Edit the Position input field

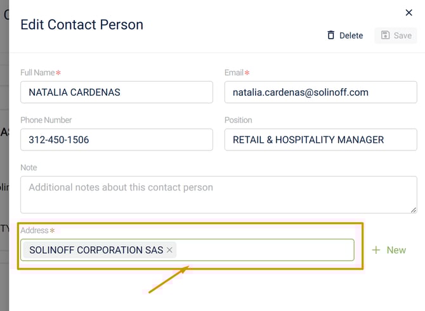pyautogui.click(x=320, y=140)
